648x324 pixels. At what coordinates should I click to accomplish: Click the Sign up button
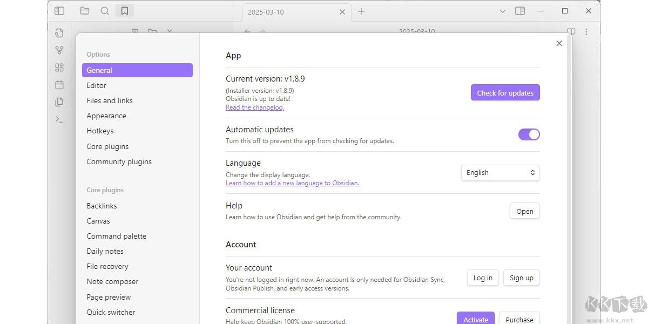(522, 278)
